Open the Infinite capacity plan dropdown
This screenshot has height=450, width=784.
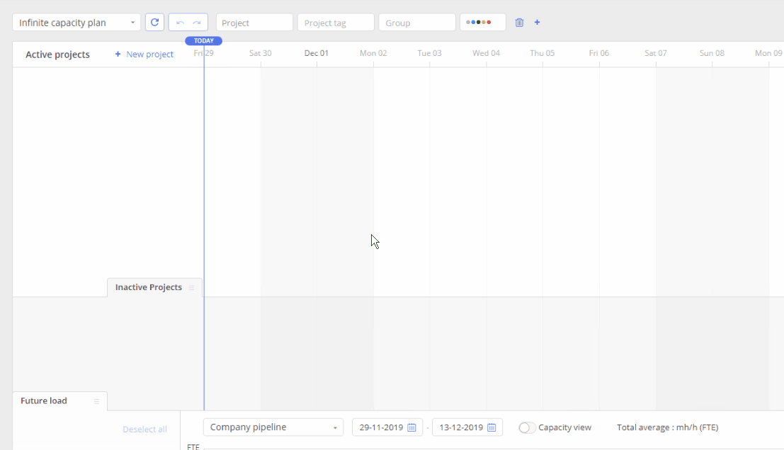[x=76, y=23]
